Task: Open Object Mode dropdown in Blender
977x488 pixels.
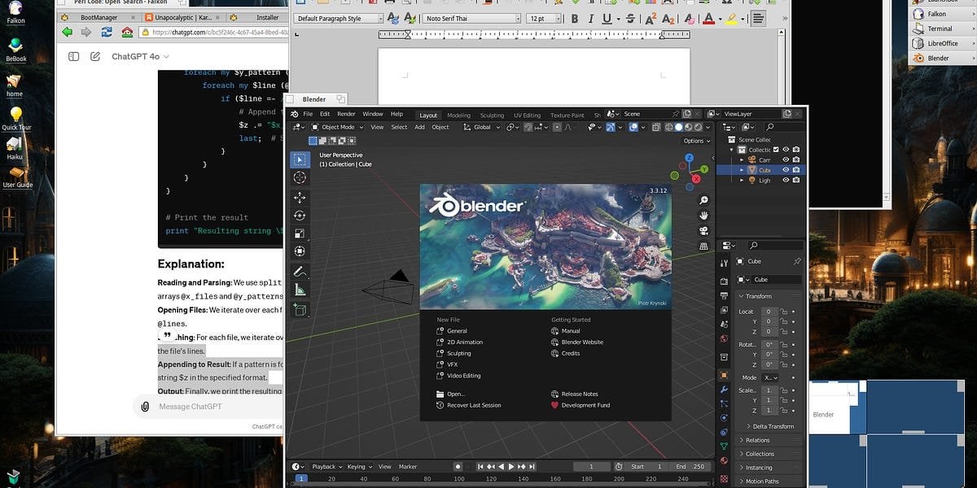Action: pyautogui.click(x=338, y=127)
